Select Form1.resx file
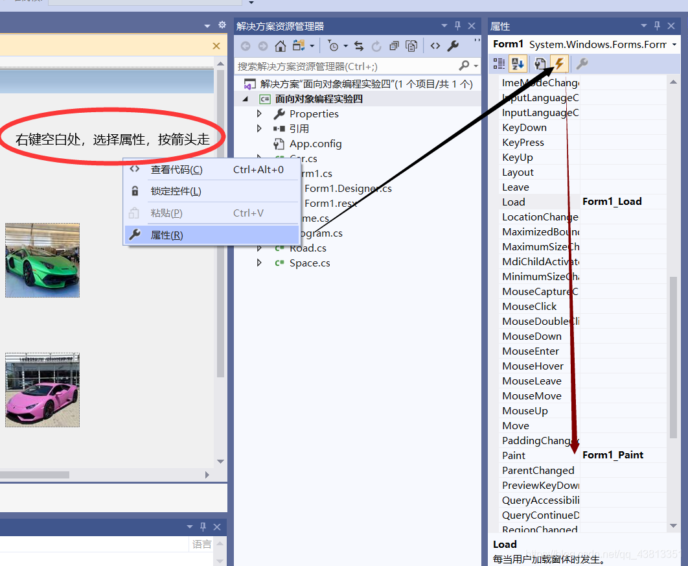688x566 pixels. pyautogui.click(x=331, y=204)
